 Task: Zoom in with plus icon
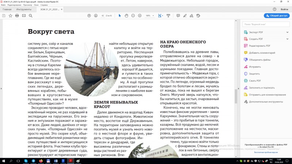click(140, 16)
